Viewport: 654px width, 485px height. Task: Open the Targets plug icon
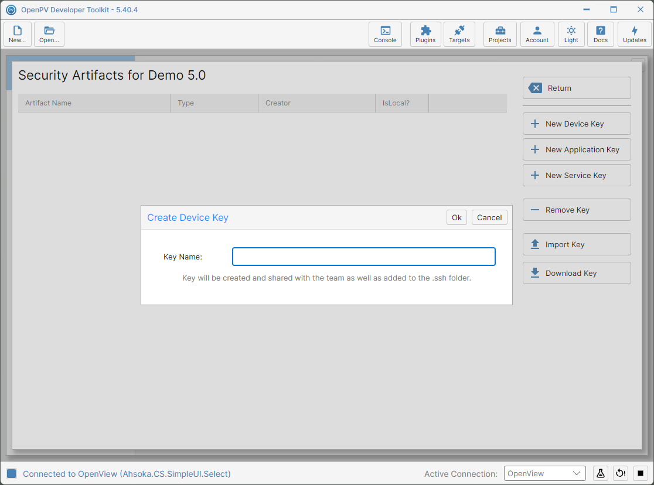[459, 34]
